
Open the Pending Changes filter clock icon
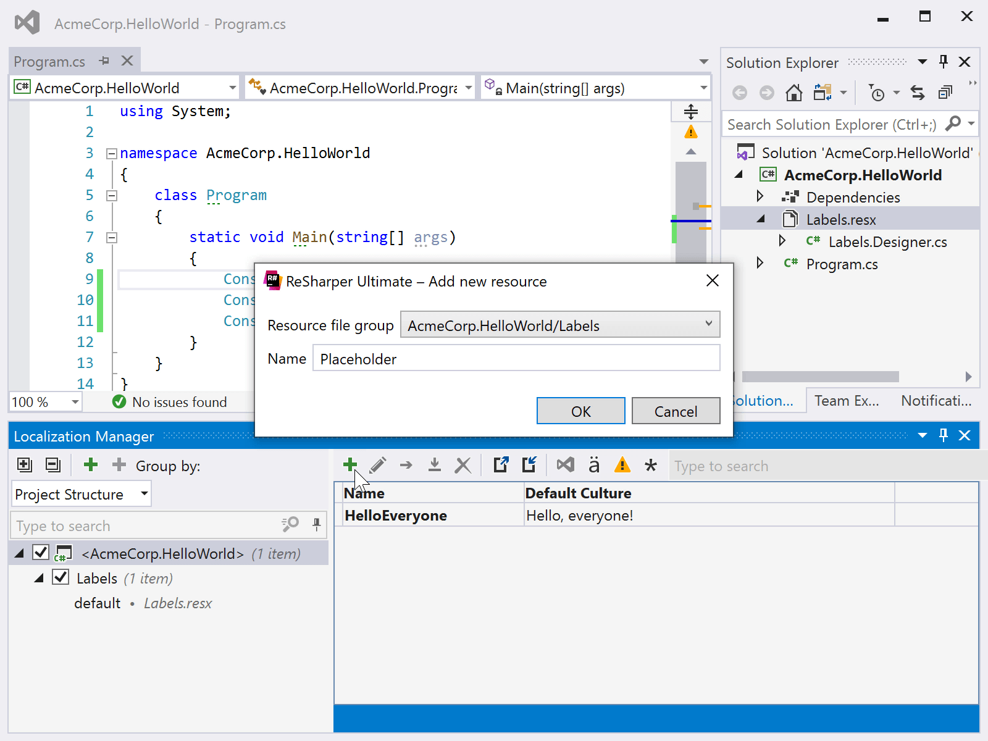tap(876, 93)
